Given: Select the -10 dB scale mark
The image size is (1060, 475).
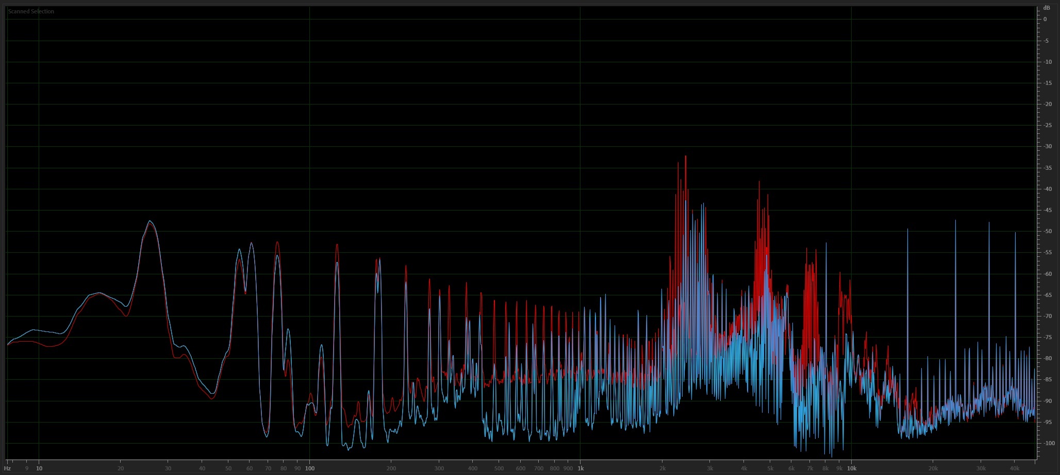Looking at the screenshot, I should coord(1048,62).
